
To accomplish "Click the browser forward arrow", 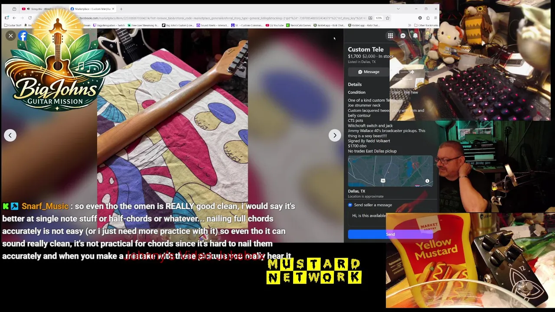I will click(x=22, y=18).
